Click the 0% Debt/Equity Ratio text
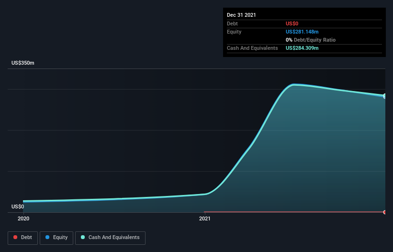The image size is (393, 252). [311, 40]
